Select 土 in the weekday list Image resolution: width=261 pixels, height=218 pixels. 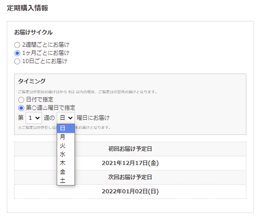tap(66, 180)
